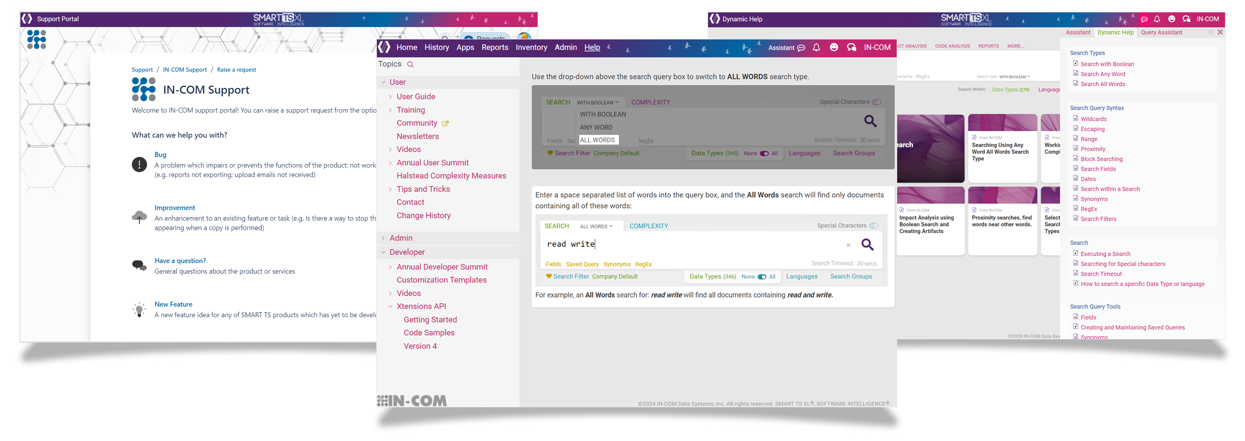
Task: Toggle Data Types None/All switch in lower panel
Action: [762, 277]
